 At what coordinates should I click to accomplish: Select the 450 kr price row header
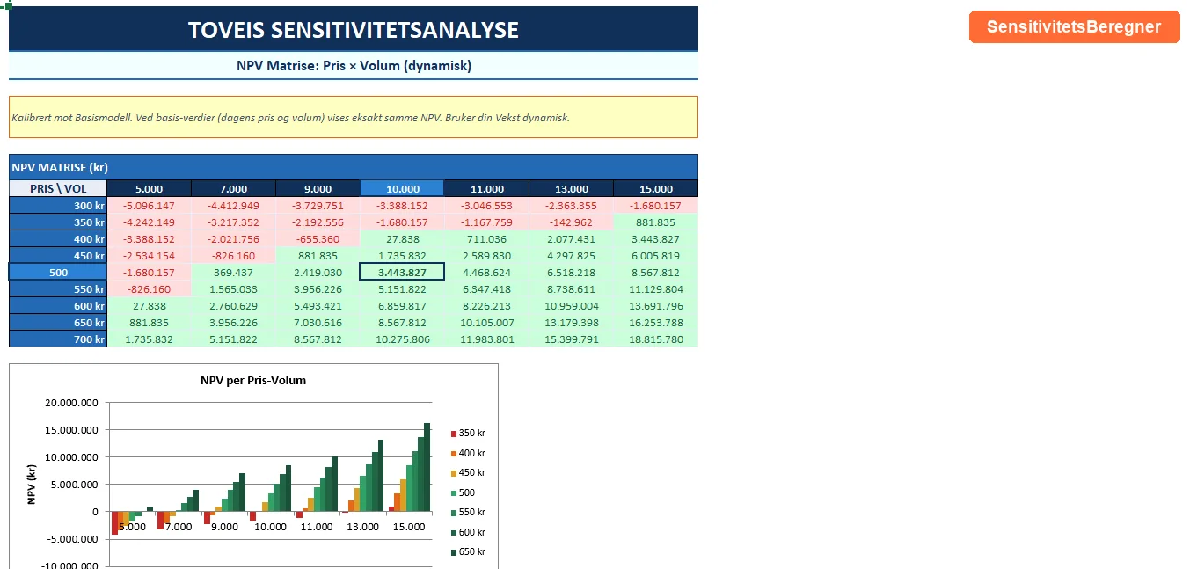[x=58, y=256]
